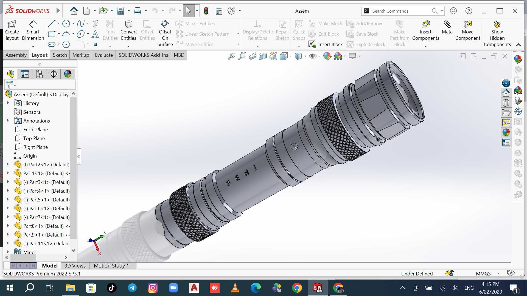Select the Smart Dimension tool
The image size is (527, 296).
[x=33, y=31]
